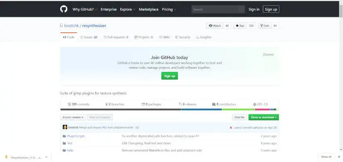This screenshot has height=162, width=343.
Task: Click the Sign up button in header
Action: (x=271, y=9)
